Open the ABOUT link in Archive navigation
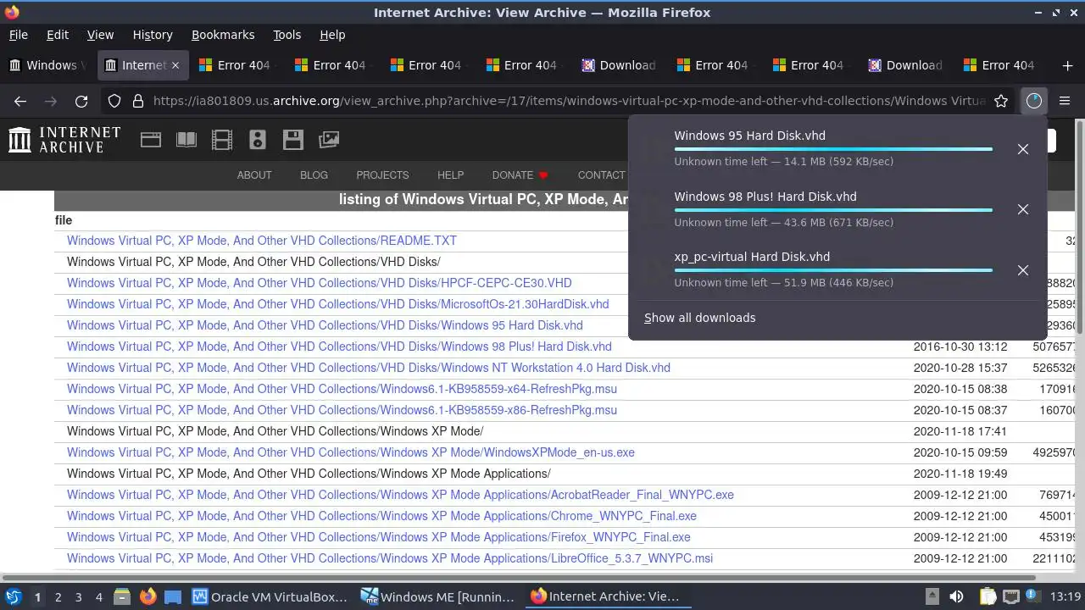 254,175
